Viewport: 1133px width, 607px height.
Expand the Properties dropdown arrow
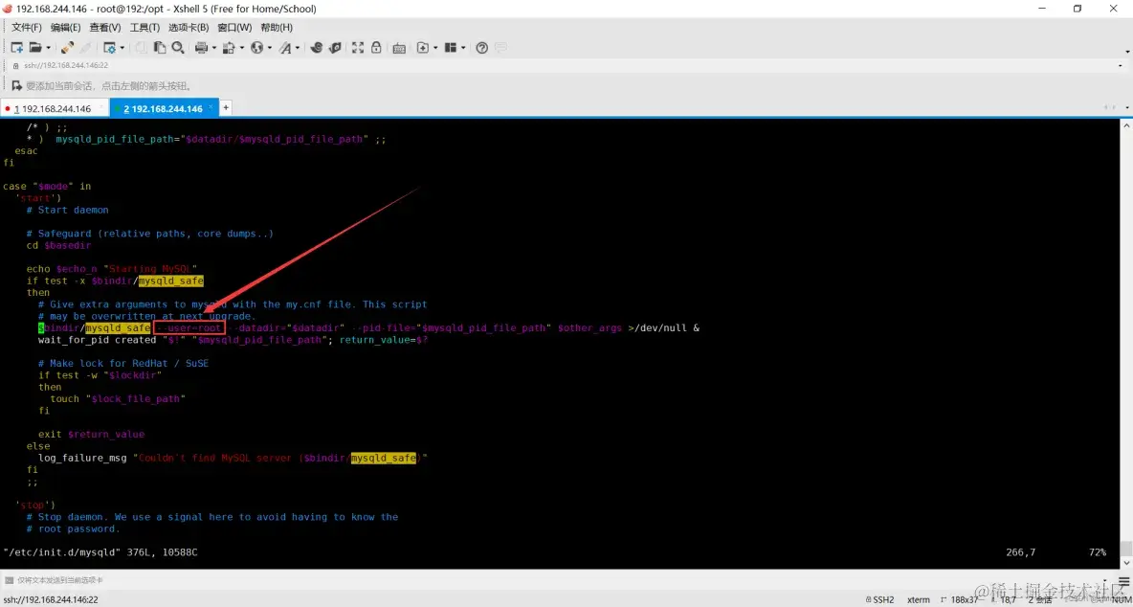pos(122,48)
